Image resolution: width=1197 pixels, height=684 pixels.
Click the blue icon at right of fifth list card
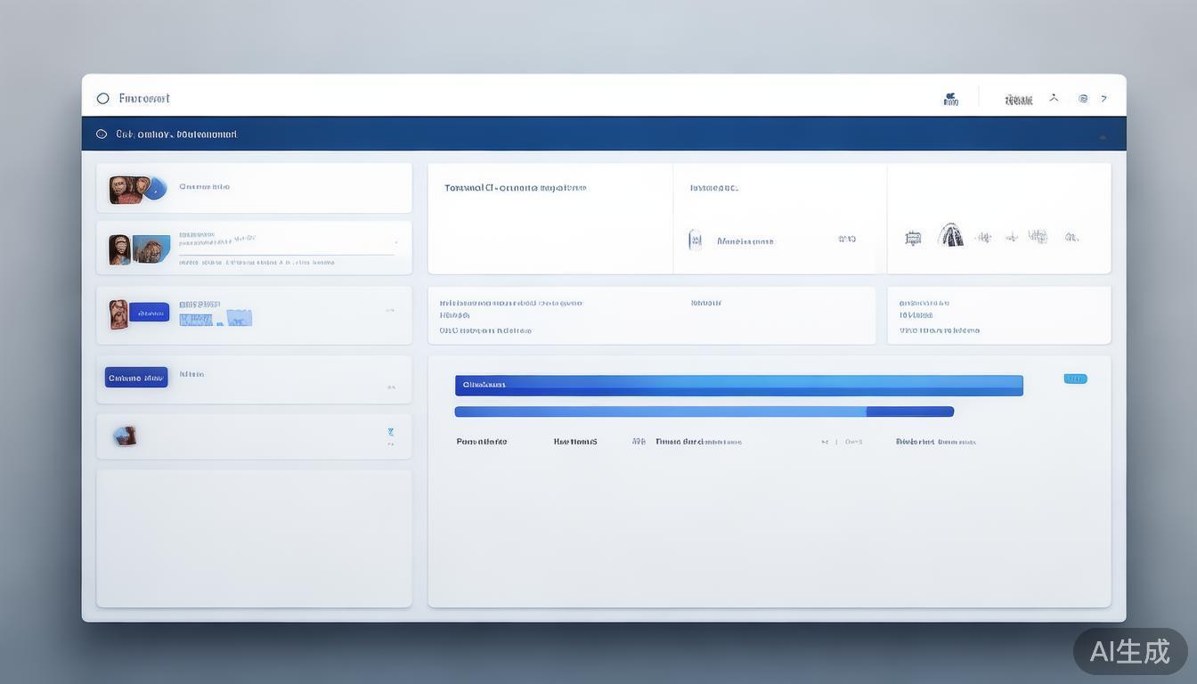coord(390,433)
